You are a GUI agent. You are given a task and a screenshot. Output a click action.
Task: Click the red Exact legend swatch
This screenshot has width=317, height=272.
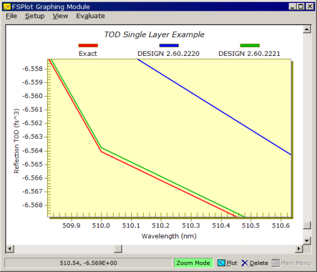[x=88, y=45]
